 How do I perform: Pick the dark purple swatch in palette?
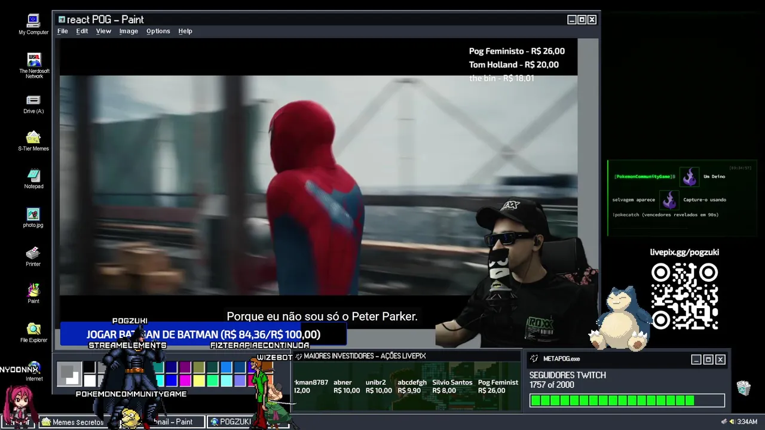pos(185,367)
